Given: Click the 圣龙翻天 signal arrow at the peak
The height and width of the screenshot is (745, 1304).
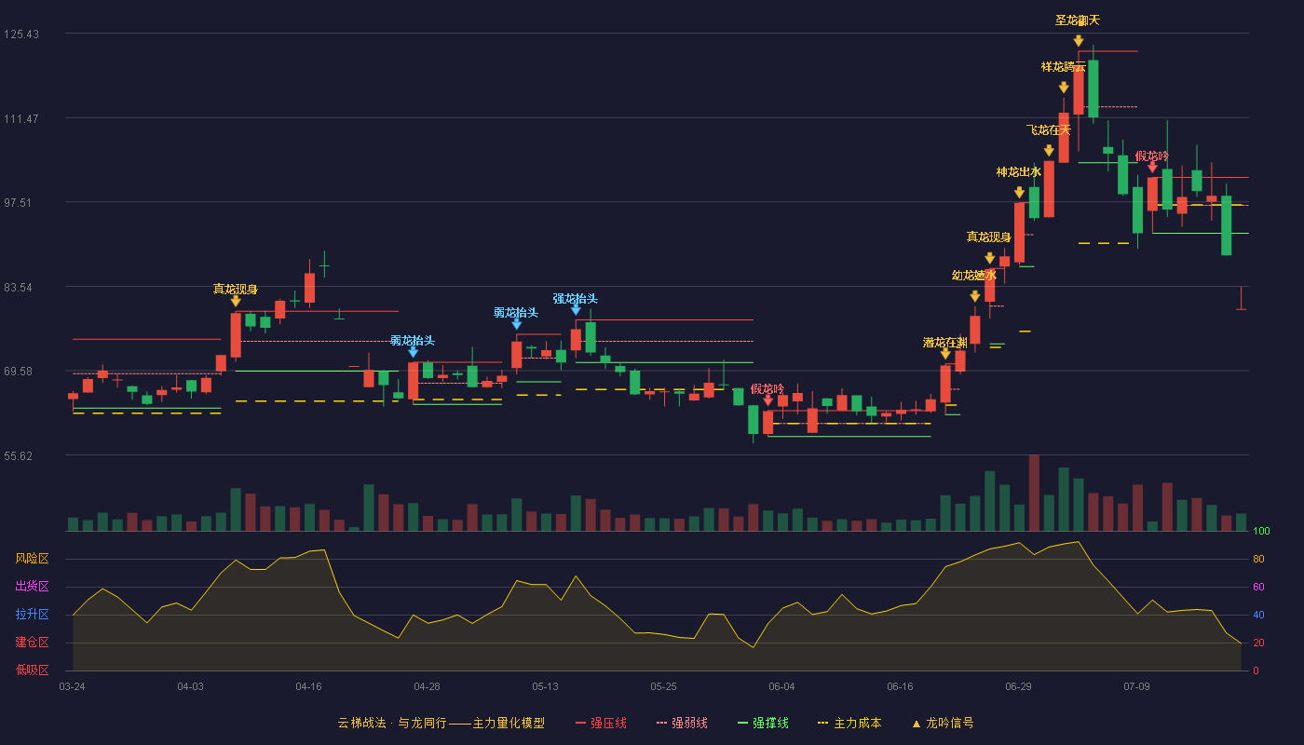Looking at the screenshot, I should (x=1079, y=41).
